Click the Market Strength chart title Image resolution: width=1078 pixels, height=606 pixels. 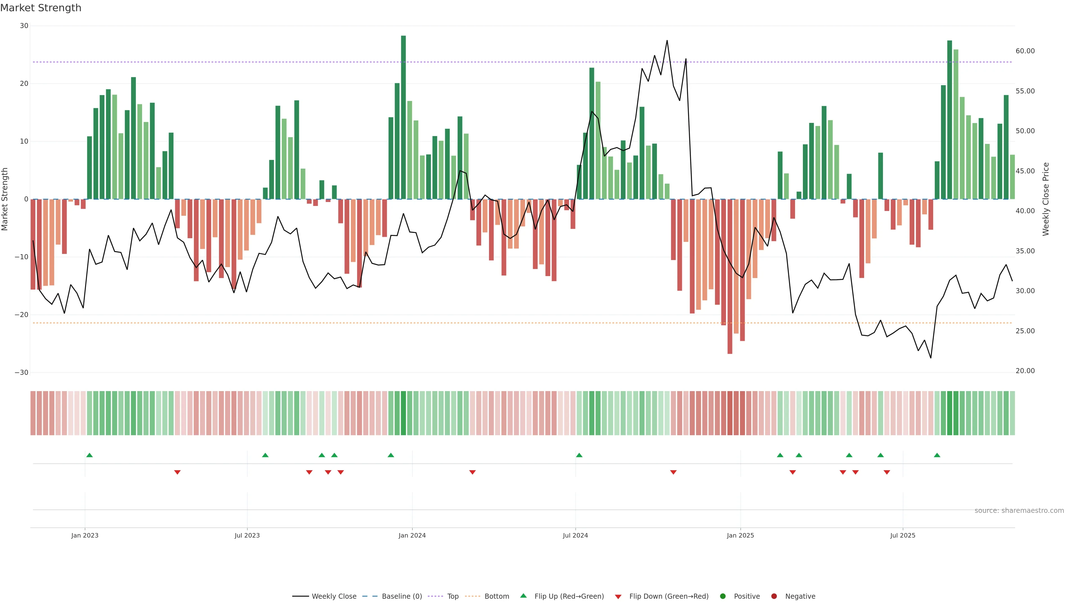coord(41,8)
